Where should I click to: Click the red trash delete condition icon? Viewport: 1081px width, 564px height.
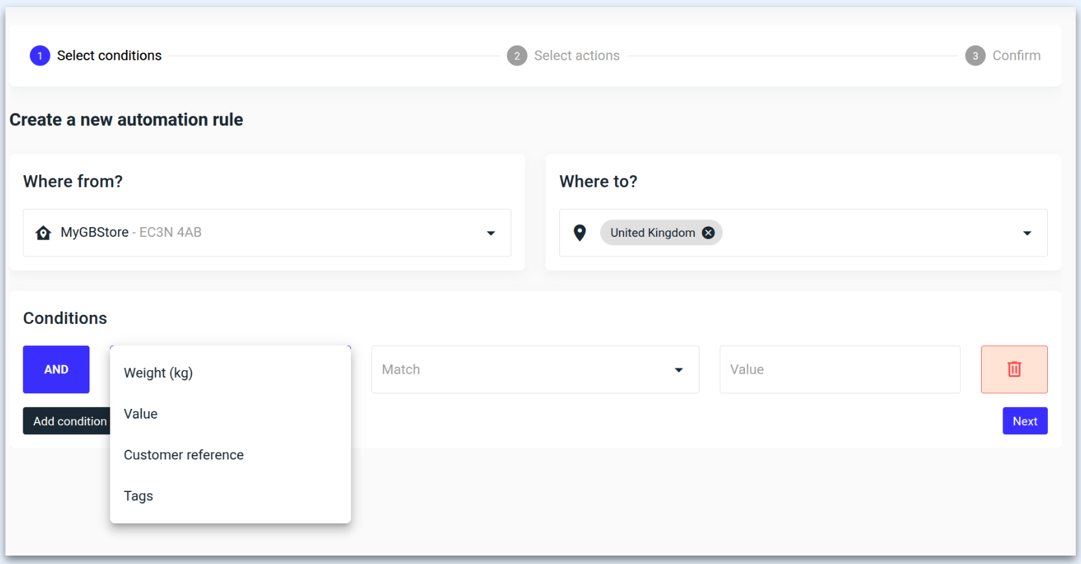1014,369
